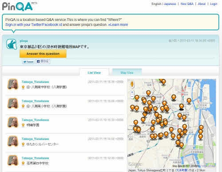Click the timestamp in the 明晴学園 row
The width and height of the screenshot is (222, 172).
tap(106, 120)
